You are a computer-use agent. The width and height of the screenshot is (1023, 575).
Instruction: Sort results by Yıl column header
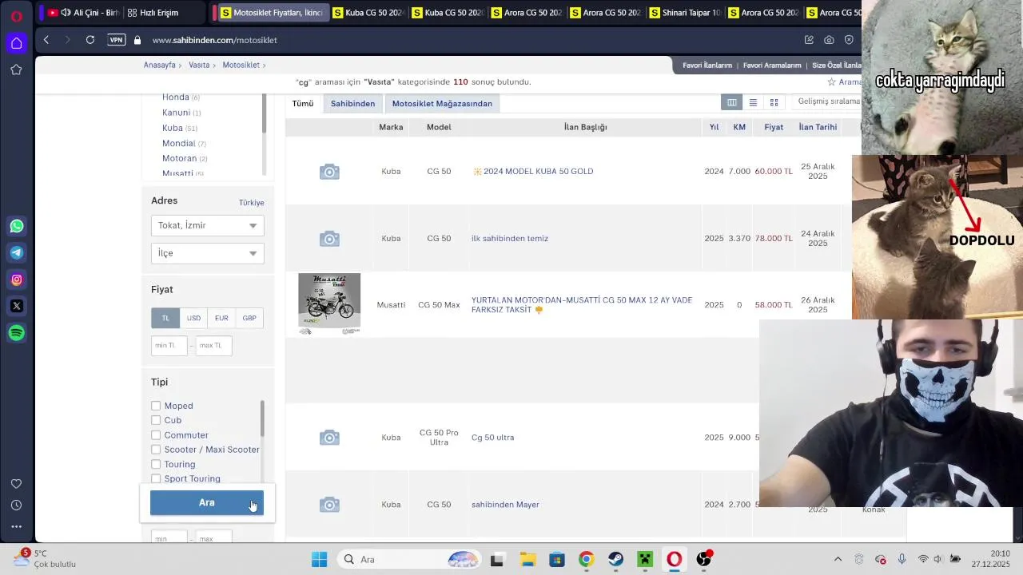pos(714,127)
